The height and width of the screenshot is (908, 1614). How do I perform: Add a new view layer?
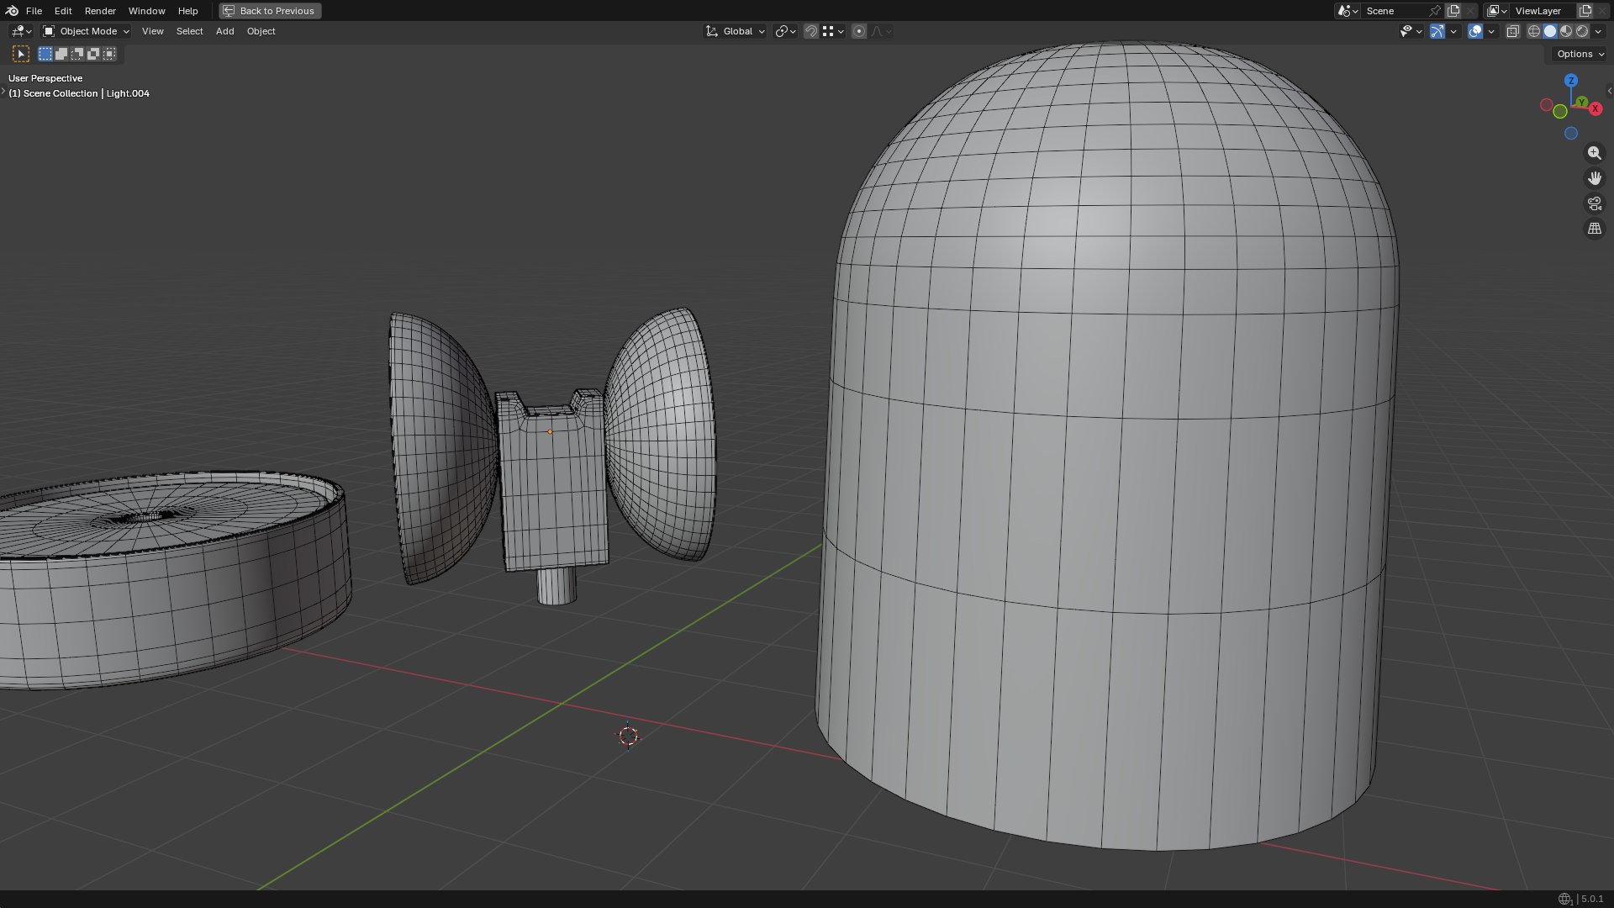pyautogui.click(x=1585, y=11)
